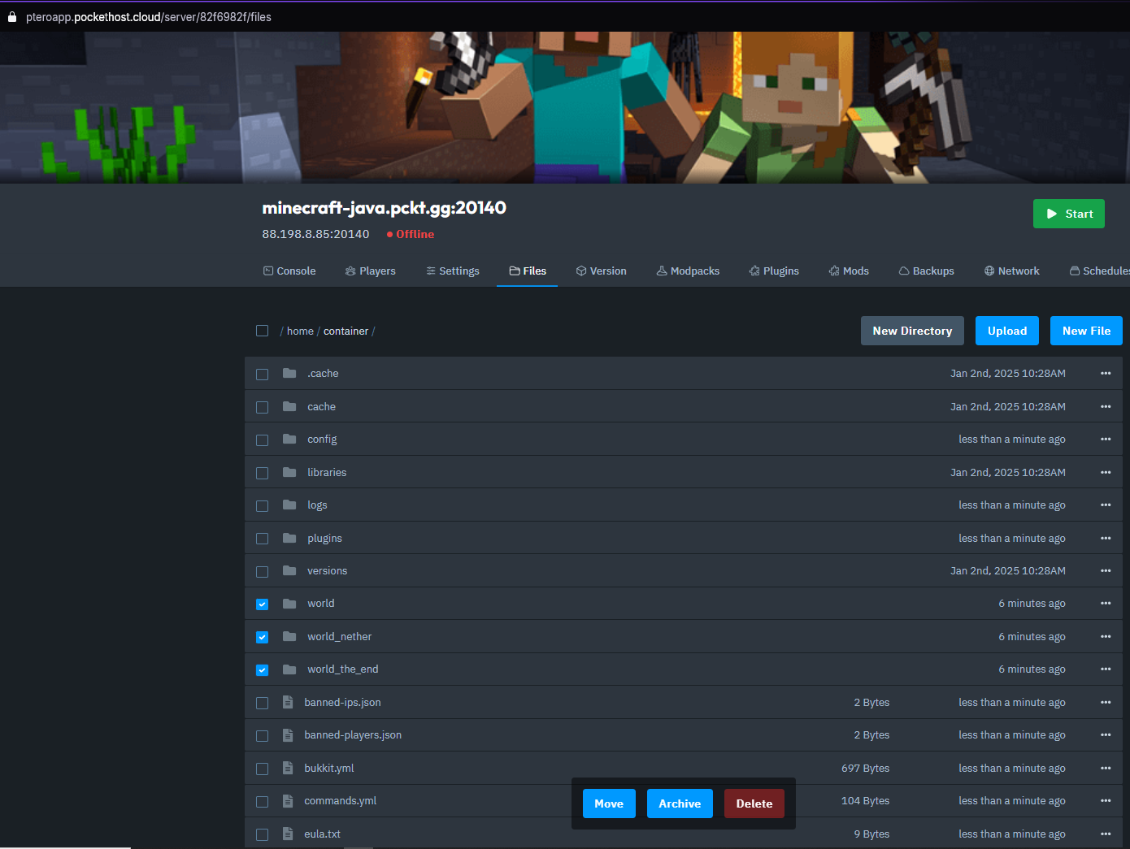Delete the selected folders
Viewport: 1130px width, 849px height.
pyautogui.click(x=754, y=804)
